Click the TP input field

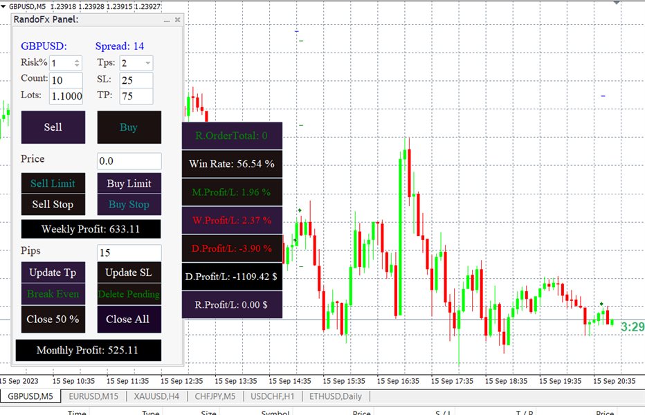click(136, 96)
